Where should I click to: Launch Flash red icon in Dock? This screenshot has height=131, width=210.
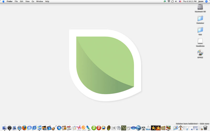point(99,128)
